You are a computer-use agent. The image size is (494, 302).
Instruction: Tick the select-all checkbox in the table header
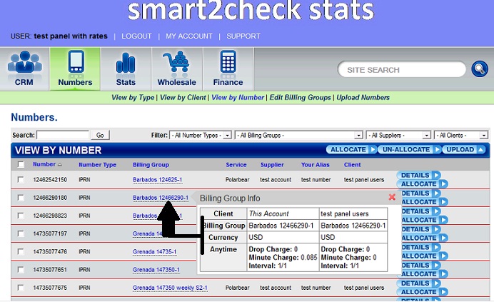point(21,164)
